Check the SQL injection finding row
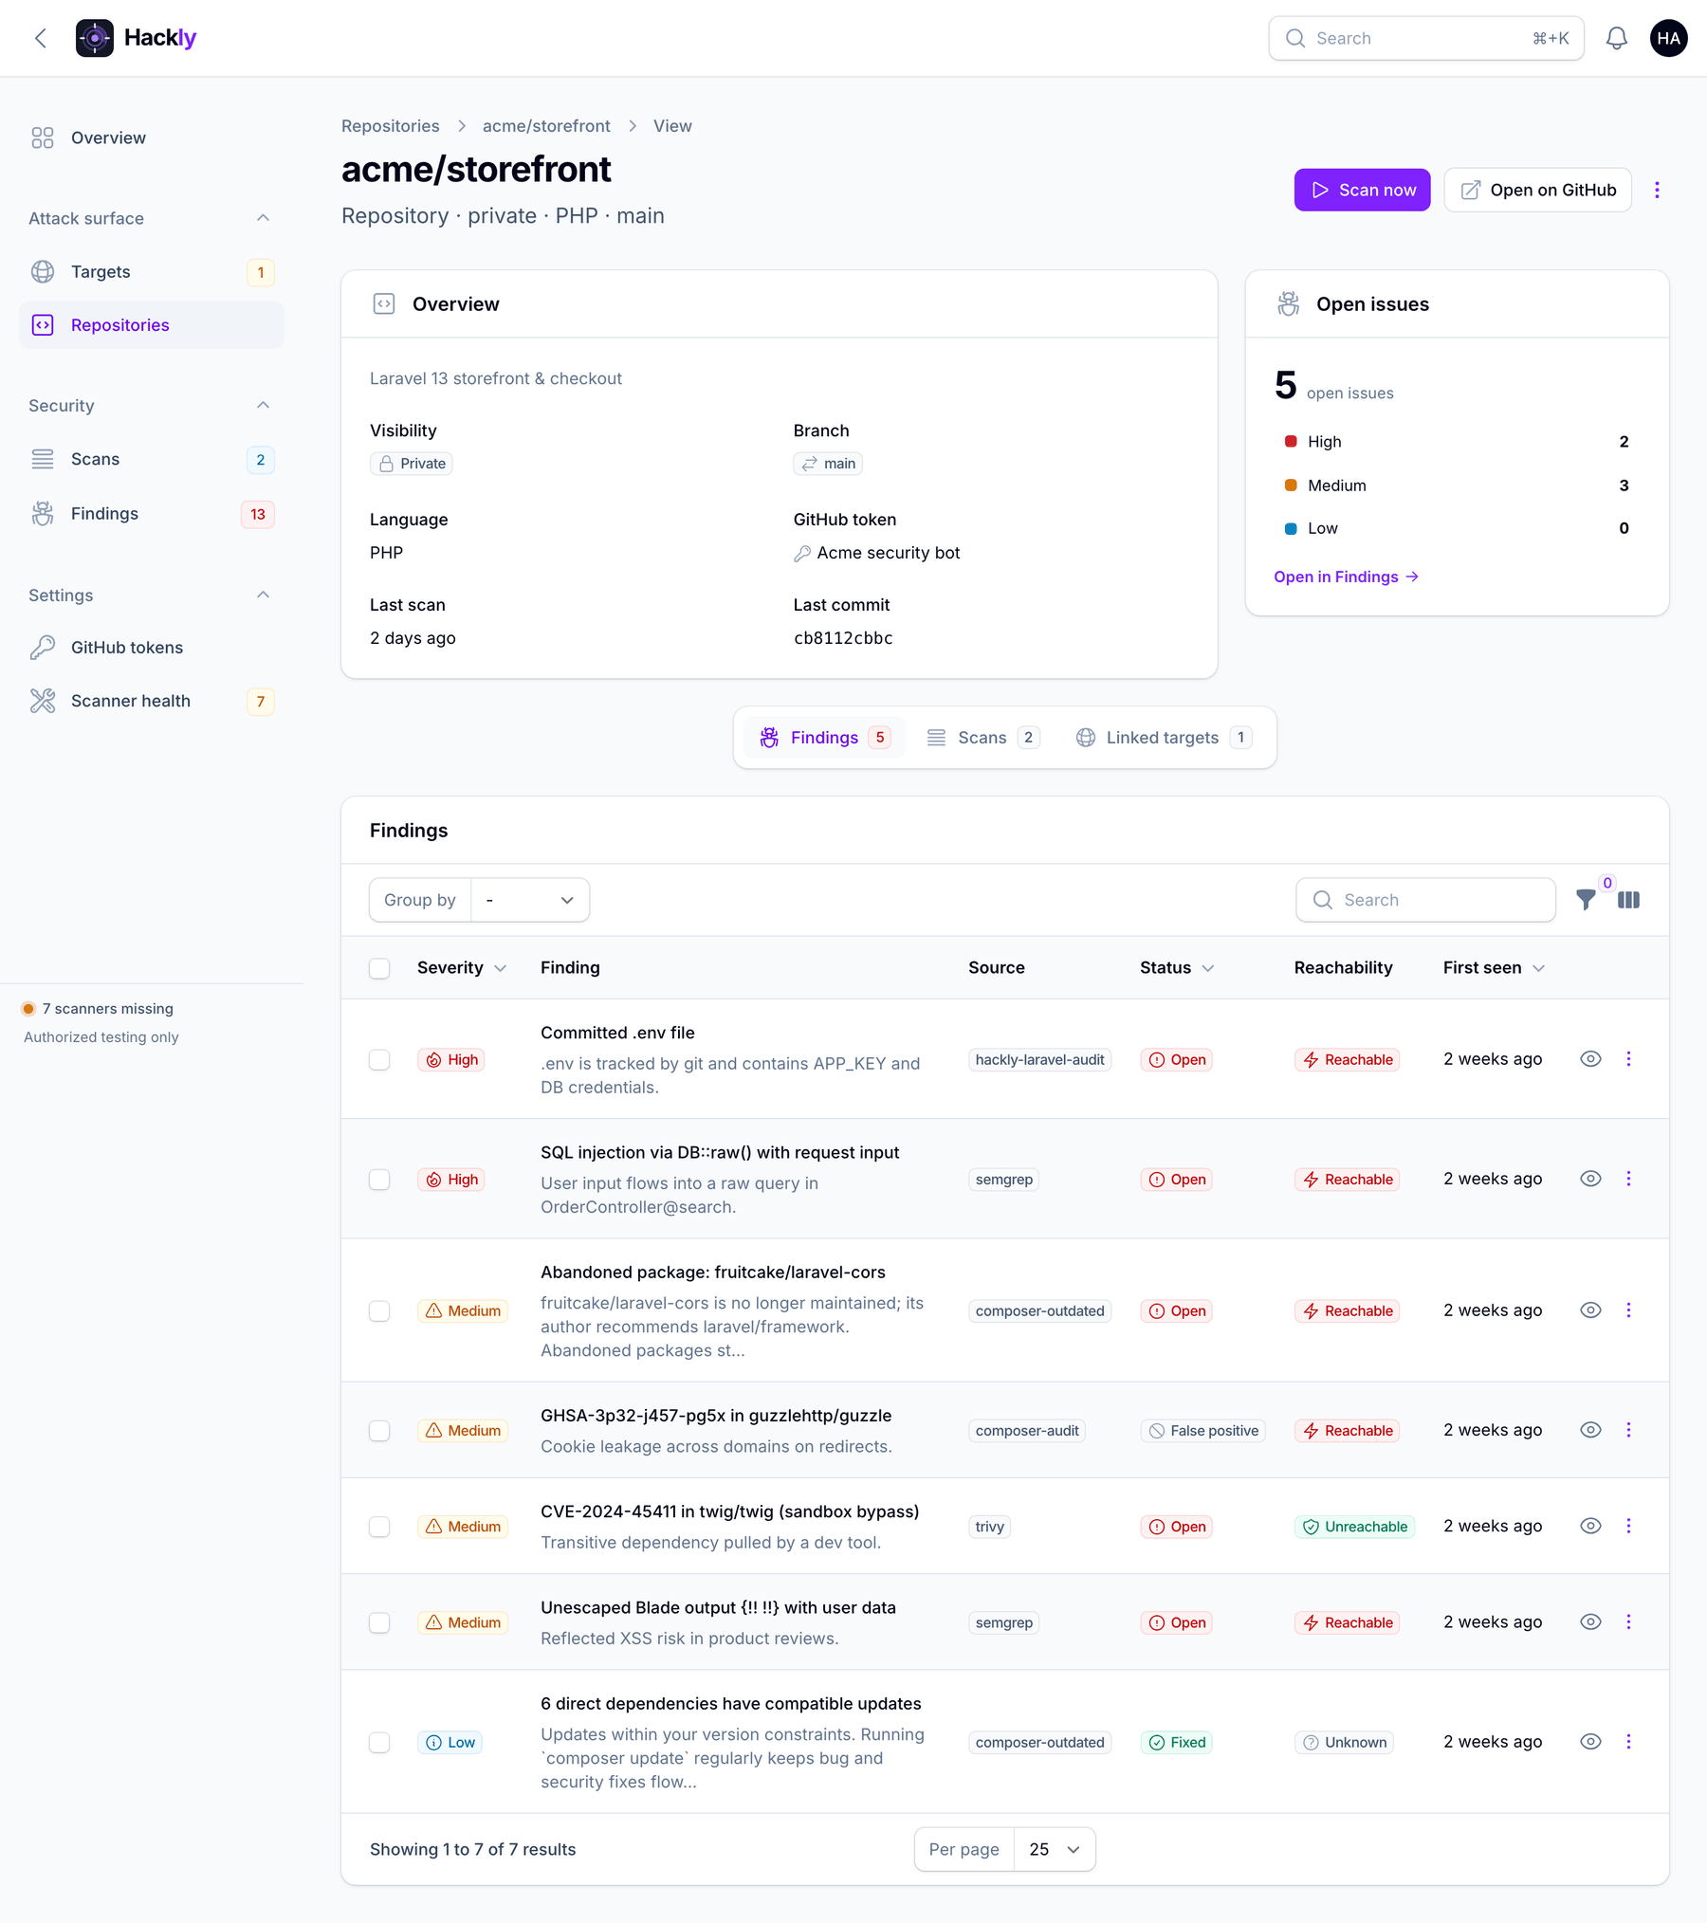Image resolution: width=1707 pixels, height=1923 pixels. pyautogui.click(x=379, y=1179)
